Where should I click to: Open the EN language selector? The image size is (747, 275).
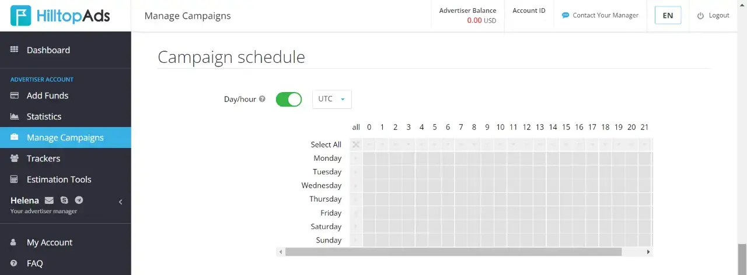click(668, 16)
